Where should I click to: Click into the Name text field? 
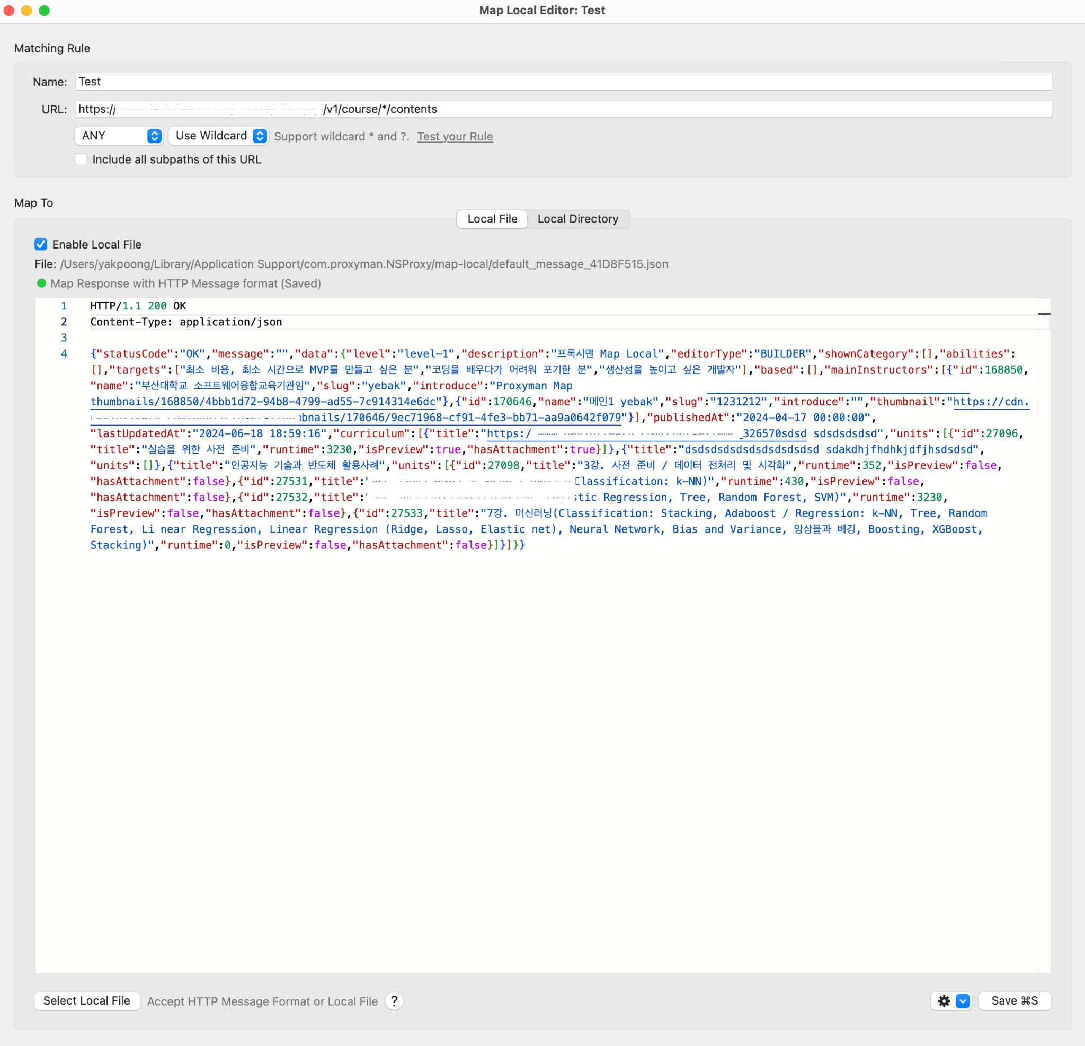pyautogui.click(x=563, y=82)
